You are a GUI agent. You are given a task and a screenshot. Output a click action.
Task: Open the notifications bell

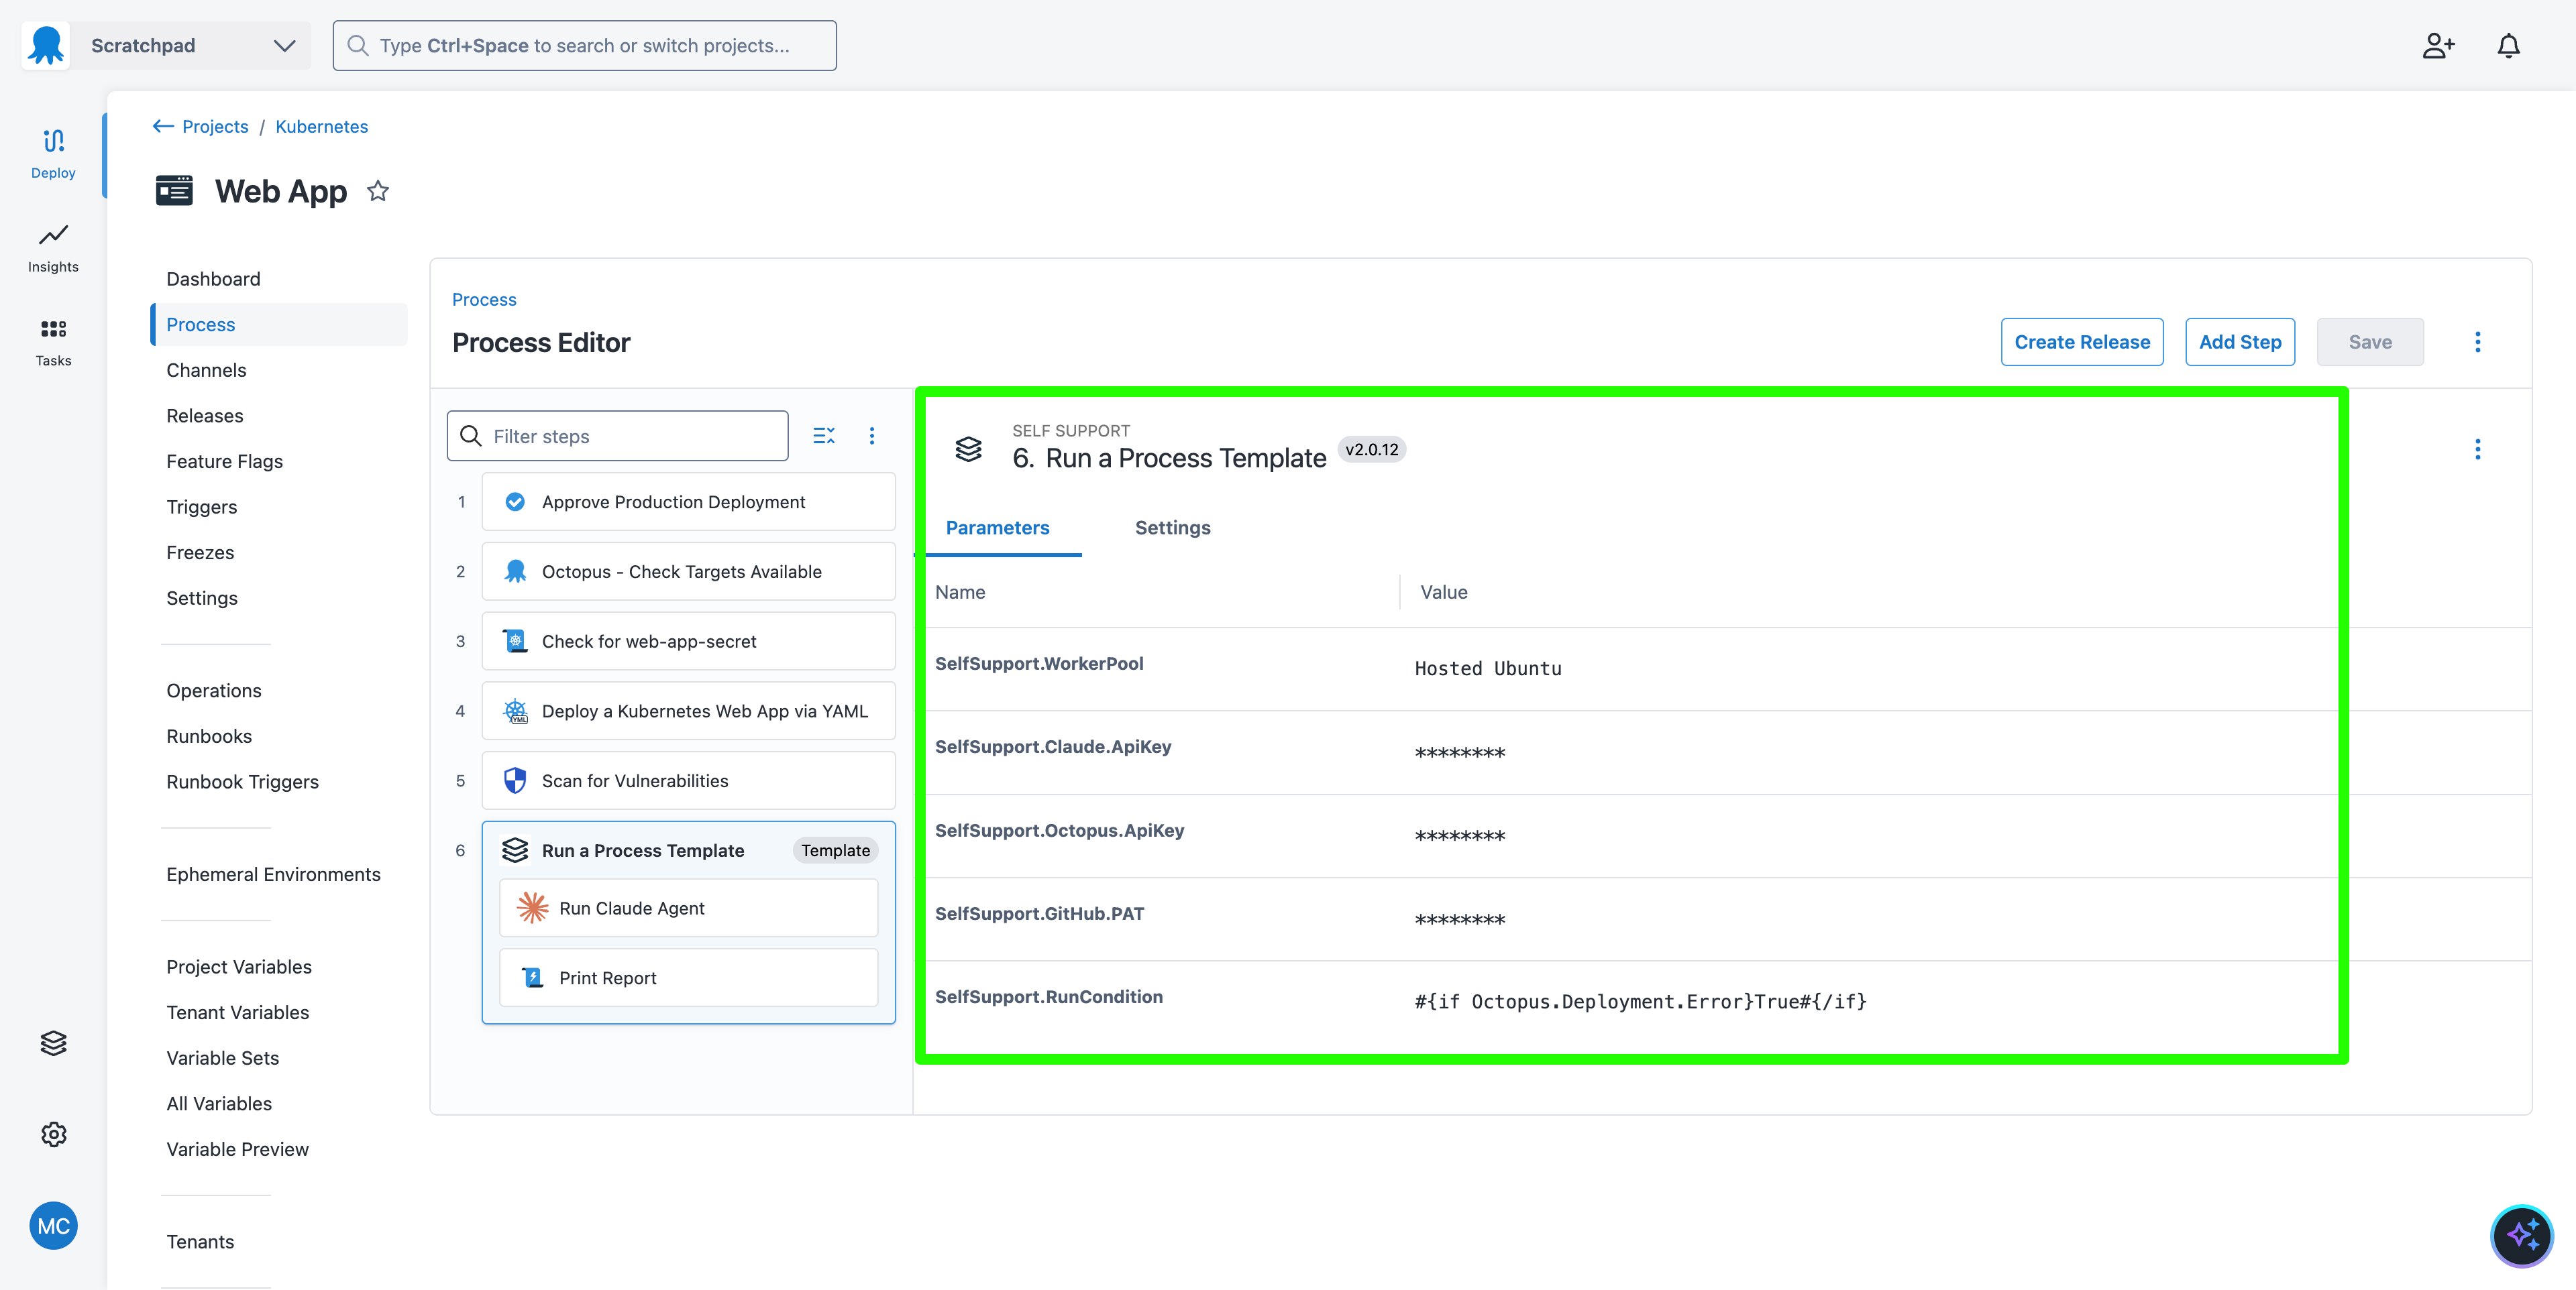coord(2508,46)
